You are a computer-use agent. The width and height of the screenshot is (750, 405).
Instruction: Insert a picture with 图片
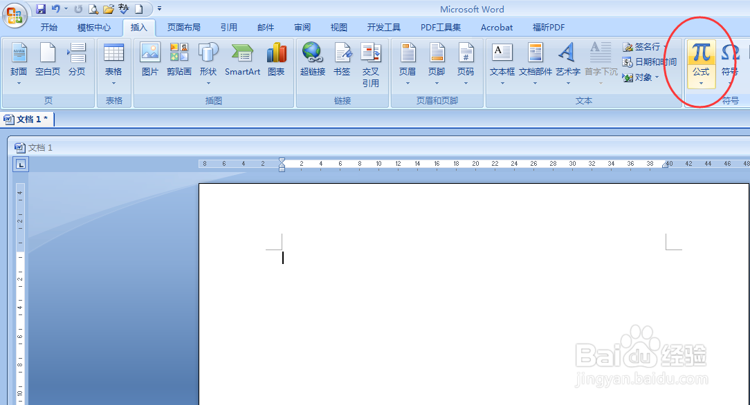pyautogui.click(x=149, y=59)
